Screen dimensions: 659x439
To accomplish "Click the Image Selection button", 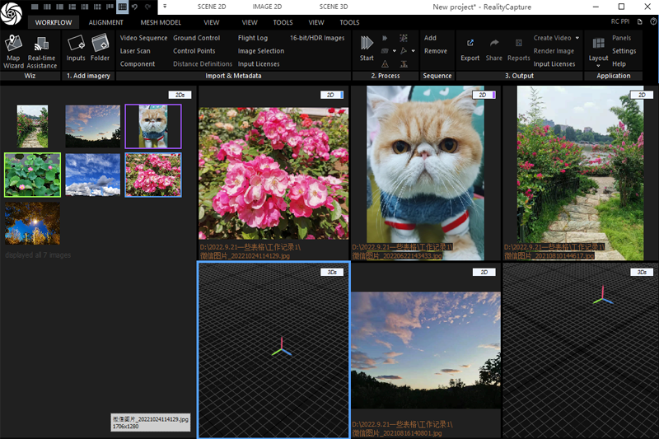I will point(260,51).
